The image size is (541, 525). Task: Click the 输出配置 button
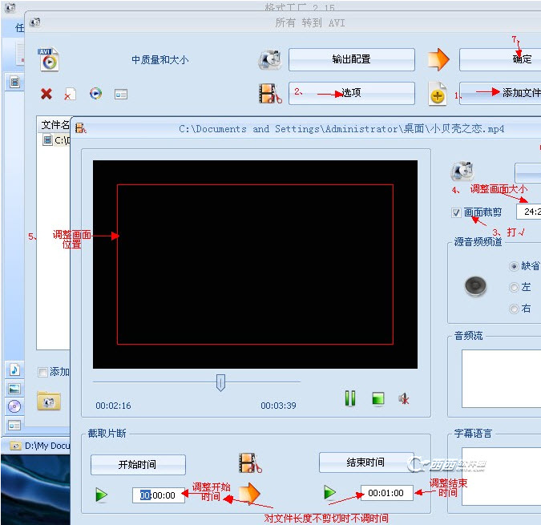coord(352,59)
